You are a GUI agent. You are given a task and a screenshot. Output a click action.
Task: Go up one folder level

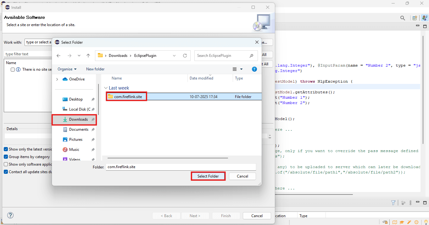(88, 56)
